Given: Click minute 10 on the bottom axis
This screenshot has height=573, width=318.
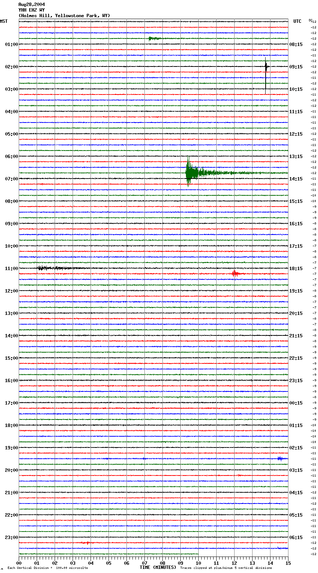Looking at the screenshot, I should [x=198, y=563].
